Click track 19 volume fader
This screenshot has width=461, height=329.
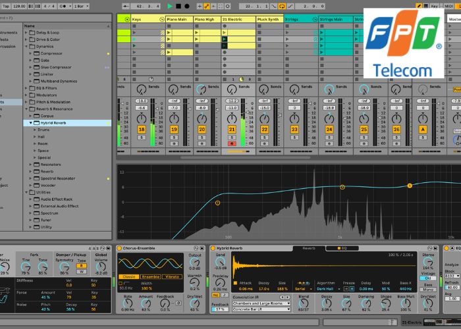(182, 122)
